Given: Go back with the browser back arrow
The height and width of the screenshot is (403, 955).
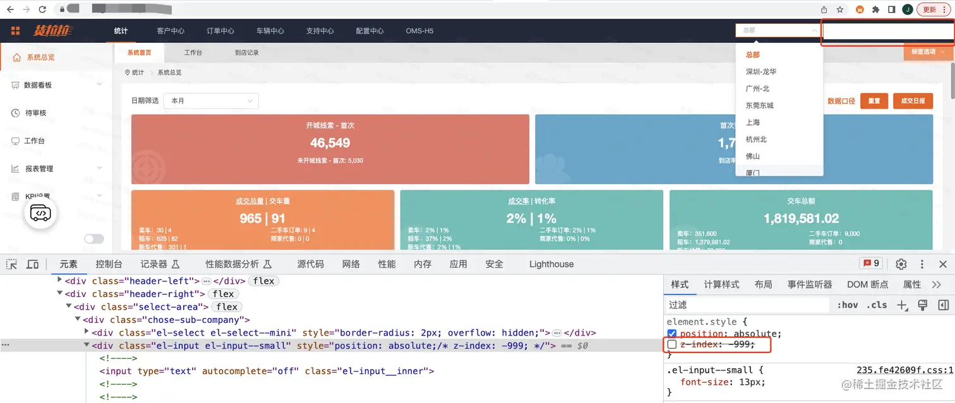Looking at the screenshot, I should click(x=10, y=9).
